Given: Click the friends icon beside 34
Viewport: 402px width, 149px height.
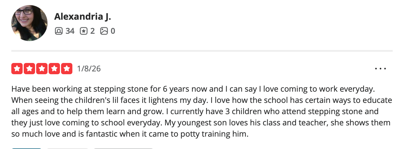Looking at the screenshot, I should point(59,31).
